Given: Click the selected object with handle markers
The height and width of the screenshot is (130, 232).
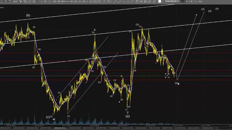Looking at the screenshot, I should pyautogui.click(x=167, y=75).
